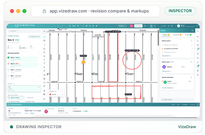The height and width of the screenshot is (135, 205).
Task: Select the pointer selection tool
Action: click(44, 37)
